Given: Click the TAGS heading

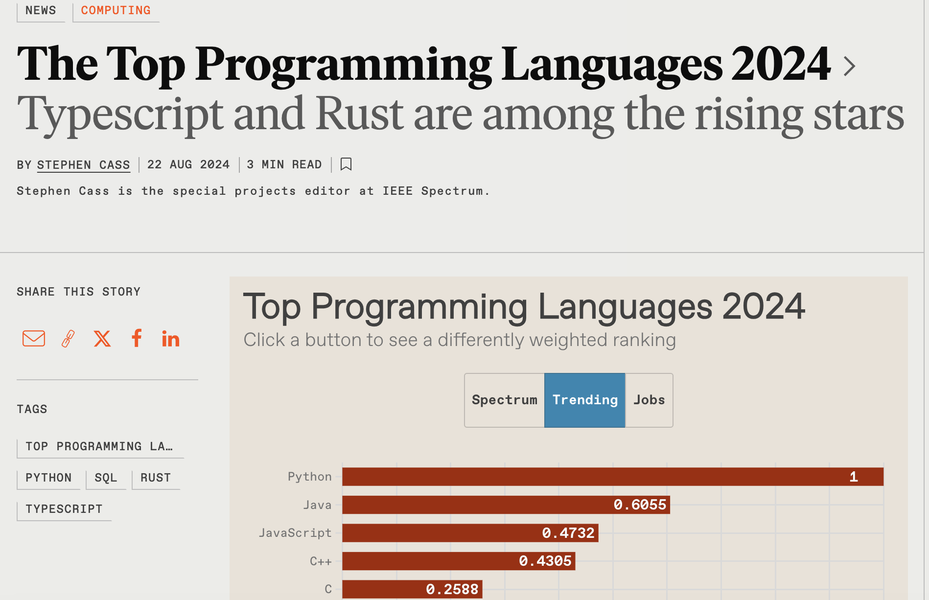Looking at the screenshot, I should [x=32, y=409].
